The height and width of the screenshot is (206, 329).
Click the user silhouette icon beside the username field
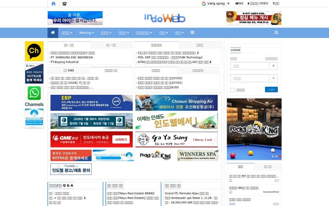pos(273,66)
